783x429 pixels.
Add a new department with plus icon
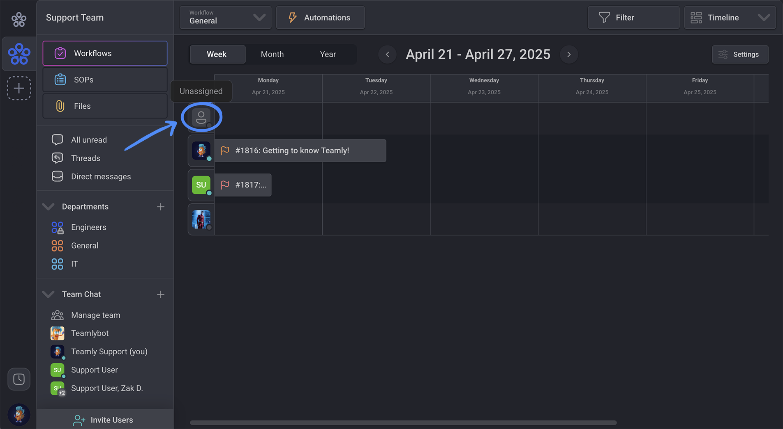pyautogui.click(x=161, y=207)
